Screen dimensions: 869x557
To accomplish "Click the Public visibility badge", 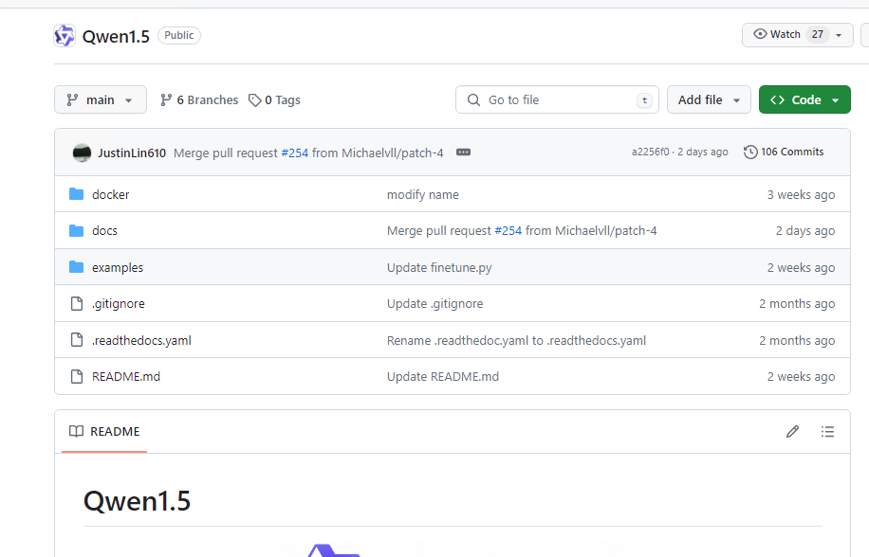I will [x=179, y=35].
